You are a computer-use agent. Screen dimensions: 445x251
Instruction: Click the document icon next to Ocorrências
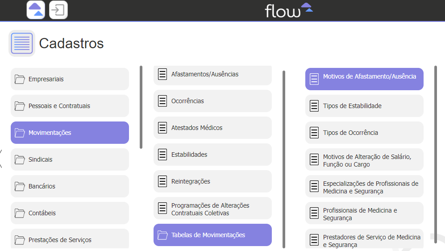(x=162, y=101)
